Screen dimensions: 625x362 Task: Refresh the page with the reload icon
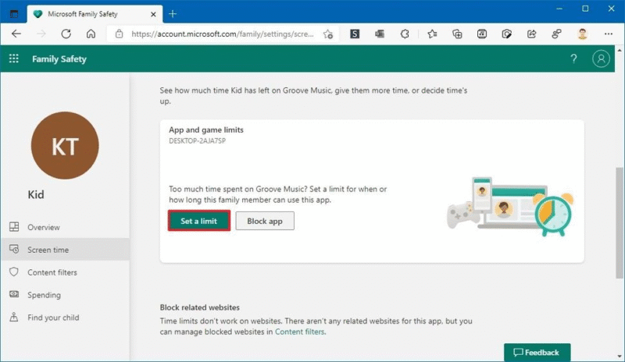(x=66, y=34)
